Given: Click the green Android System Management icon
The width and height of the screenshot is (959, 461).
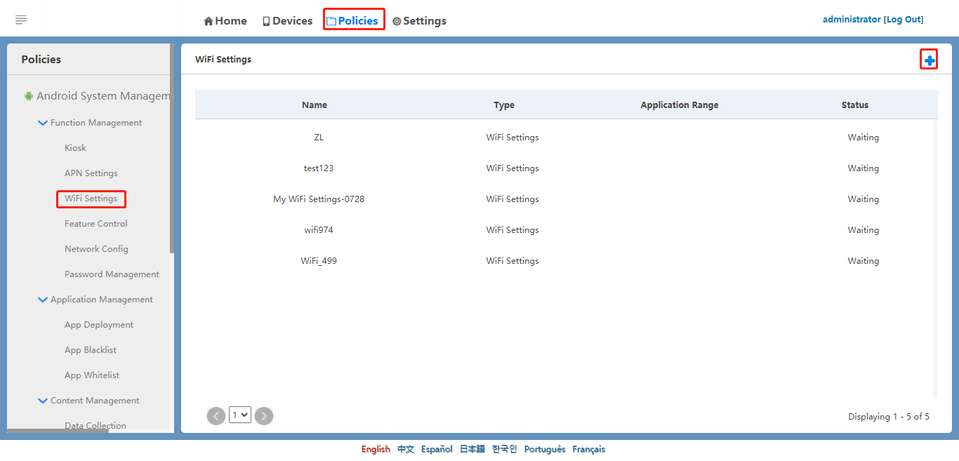Looking at the screenshot, I should point(29,96).
